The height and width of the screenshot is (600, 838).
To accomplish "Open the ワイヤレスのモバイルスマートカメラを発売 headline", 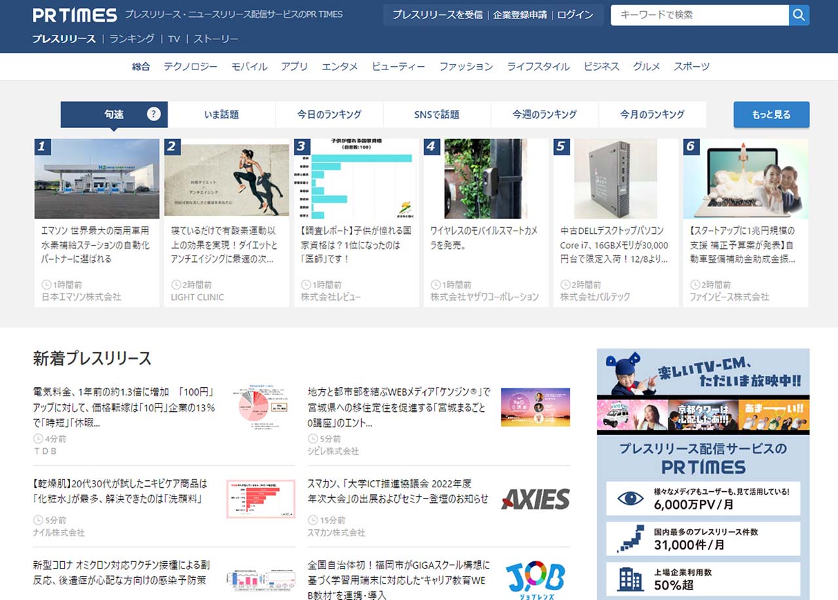I will click(x=484, y=238).
